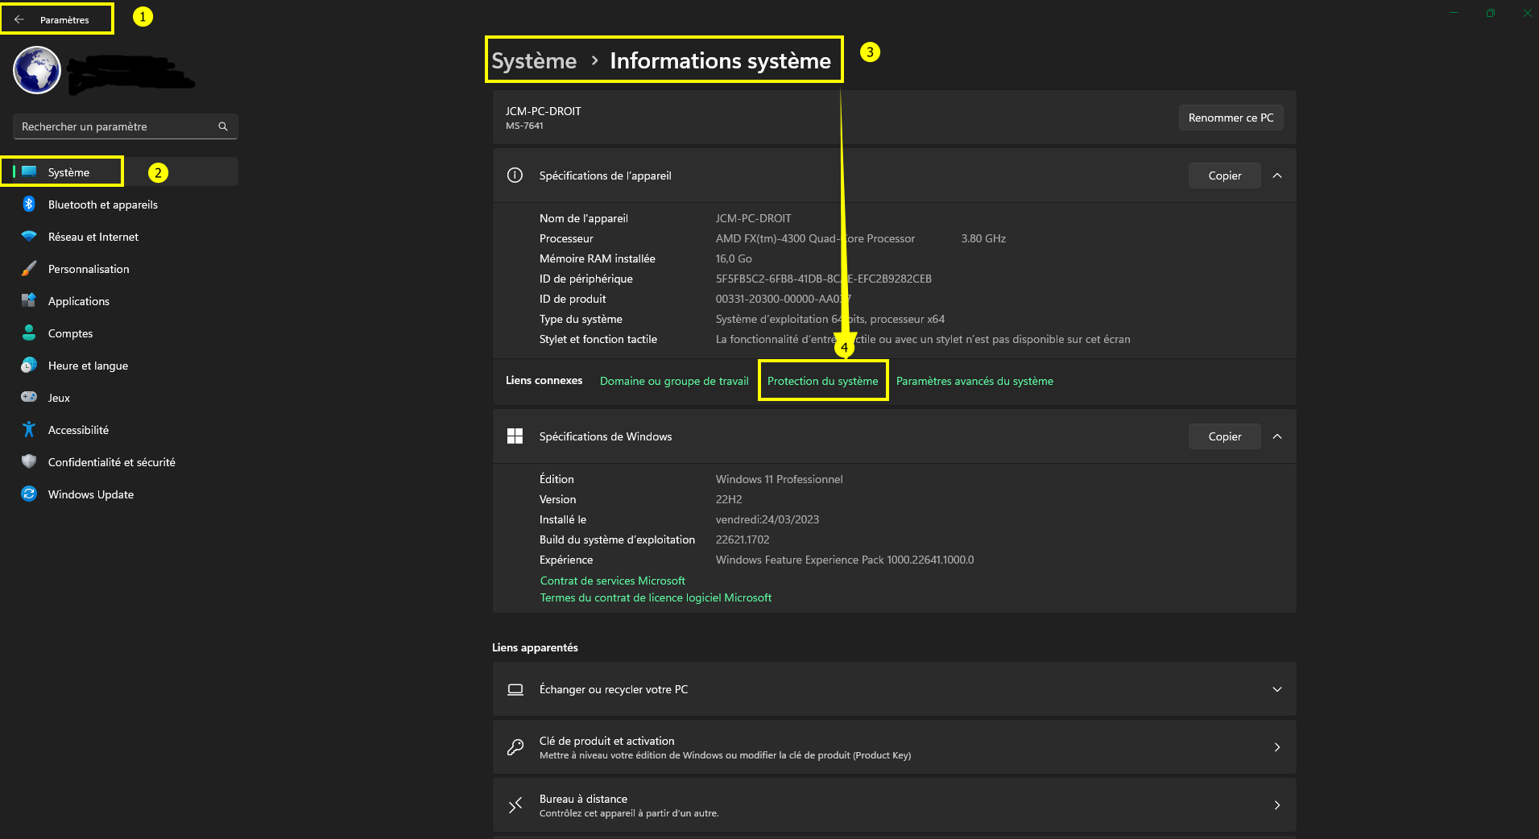The width and height of the screenshot is (1539, 839).
Task: Open the Jeux gamepad icon
Action: (x=29, y=397)
